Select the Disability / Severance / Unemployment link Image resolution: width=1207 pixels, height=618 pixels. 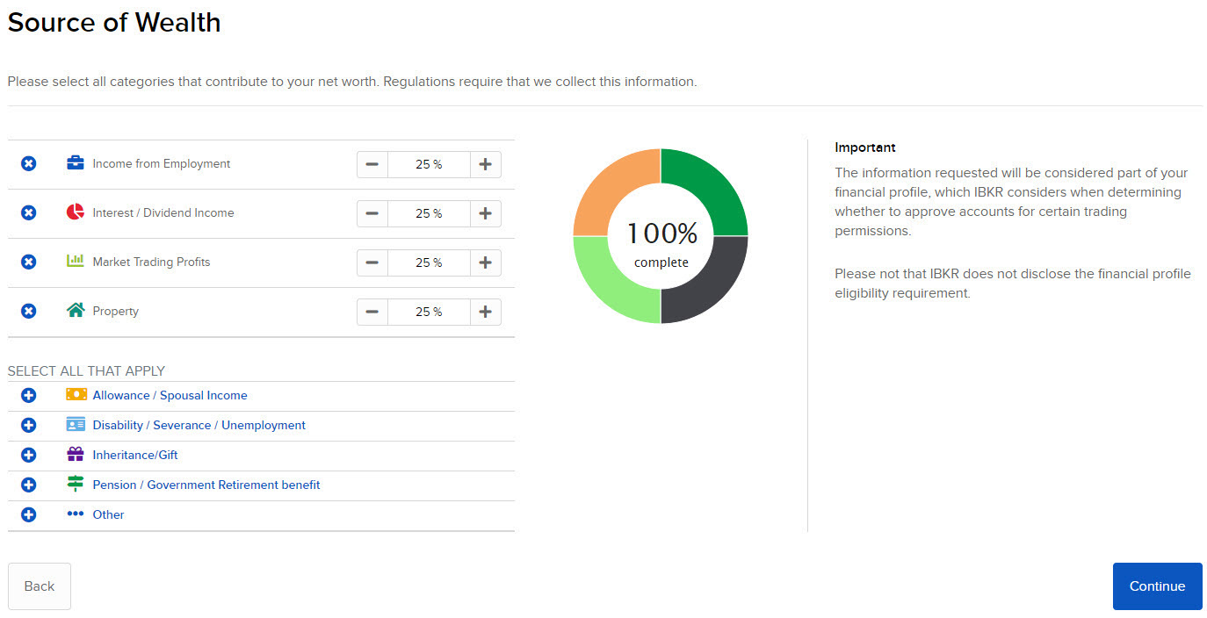(x=199, y=424)
